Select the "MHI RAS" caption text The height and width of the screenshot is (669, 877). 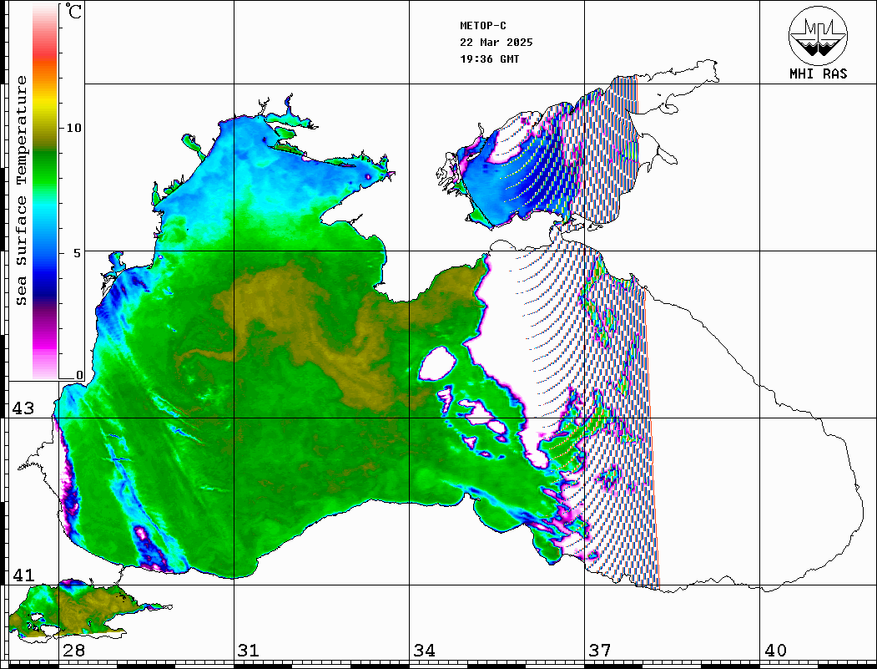pyautogui.click(x=818, y=73)
